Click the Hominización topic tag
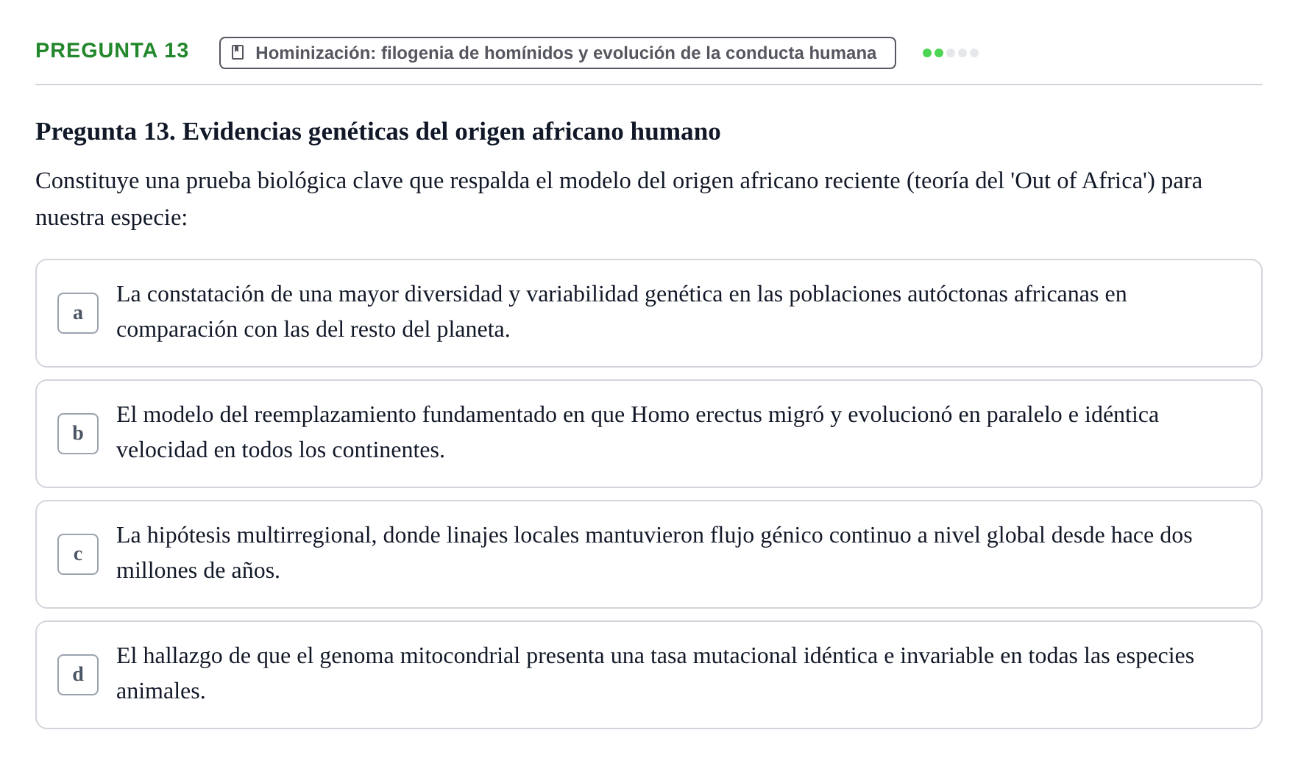Screen dimensions: 1298x766 (x=558, y=53)
